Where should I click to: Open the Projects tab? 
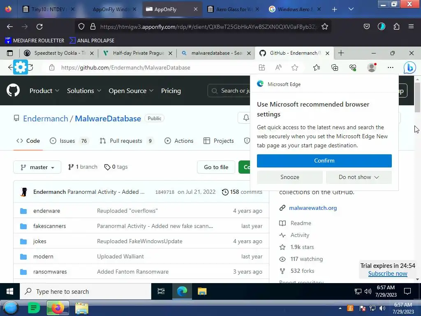pos(219,141)
